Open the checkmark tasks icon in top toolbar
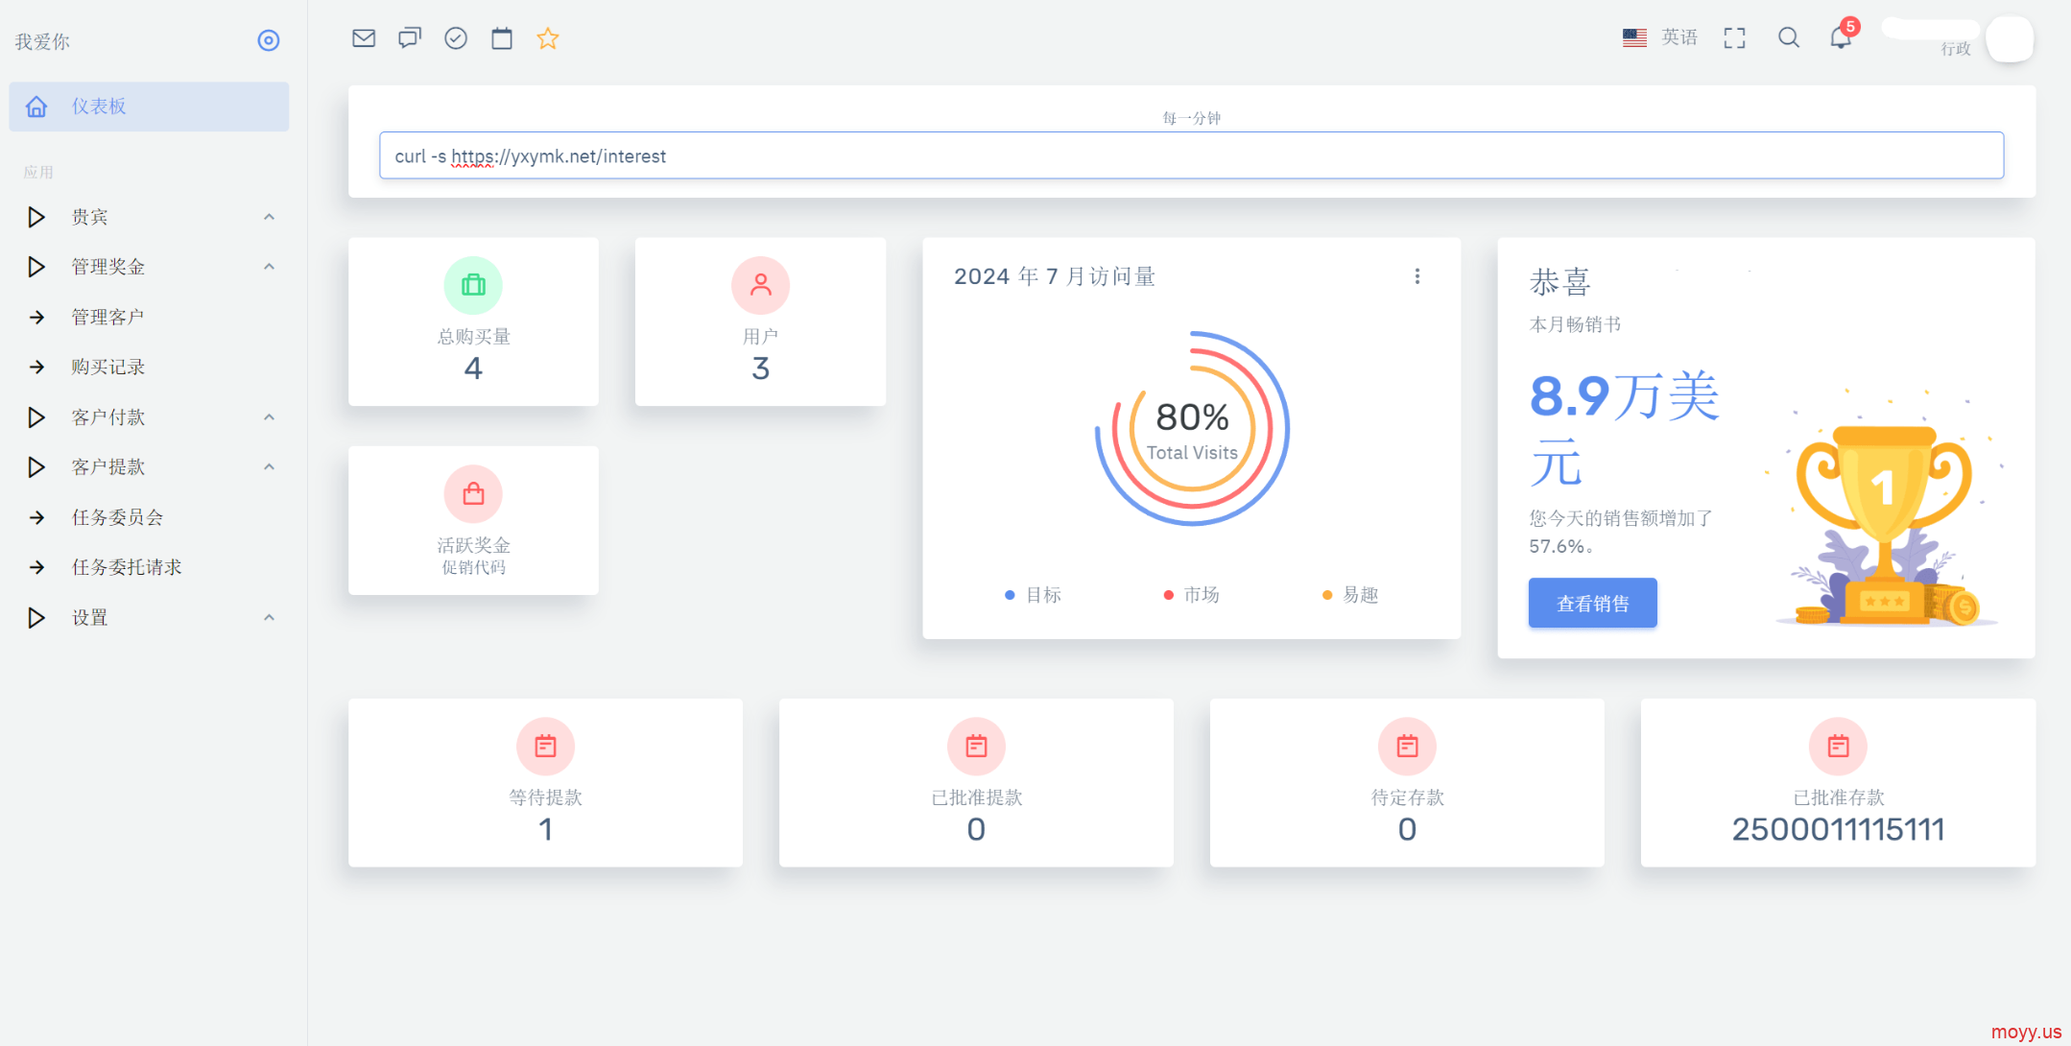The height and width of the screenshot is (1046, 2071). (456, 38)
